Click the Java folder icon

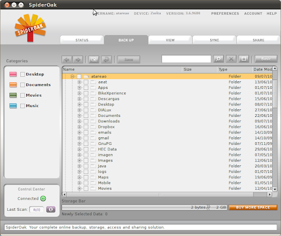point(93,166)
